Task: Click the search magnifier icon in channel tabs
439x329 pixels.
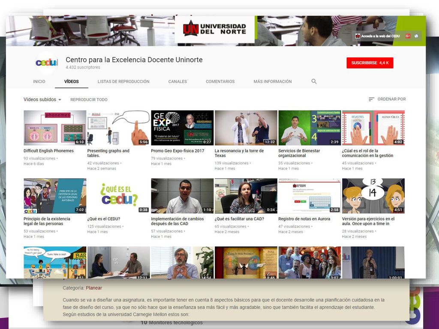Action: 314,81
